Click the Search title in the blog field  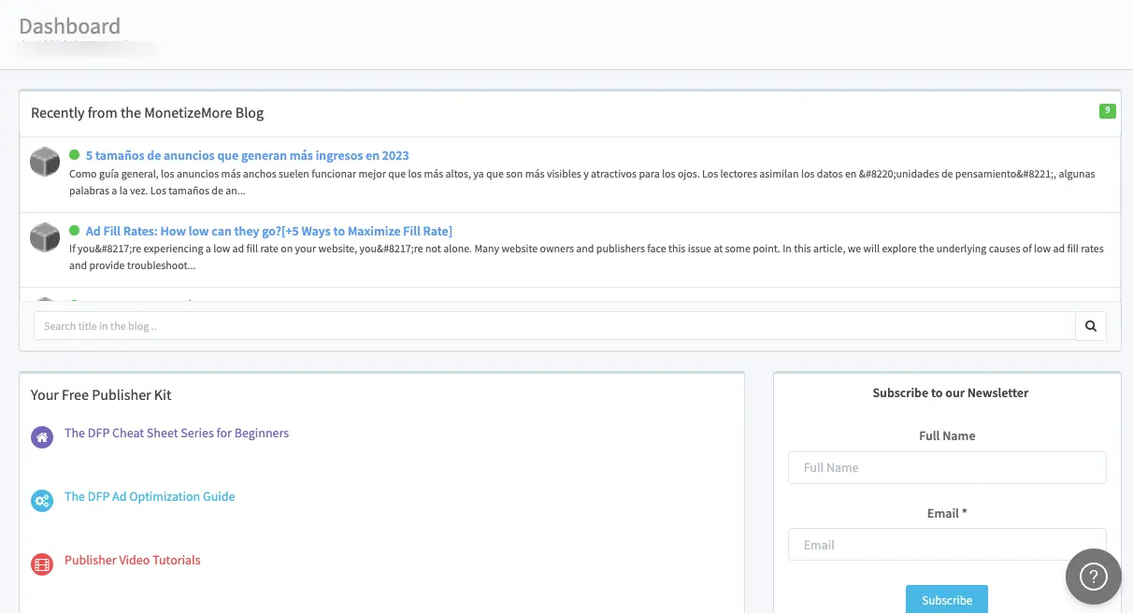[554, 326]
